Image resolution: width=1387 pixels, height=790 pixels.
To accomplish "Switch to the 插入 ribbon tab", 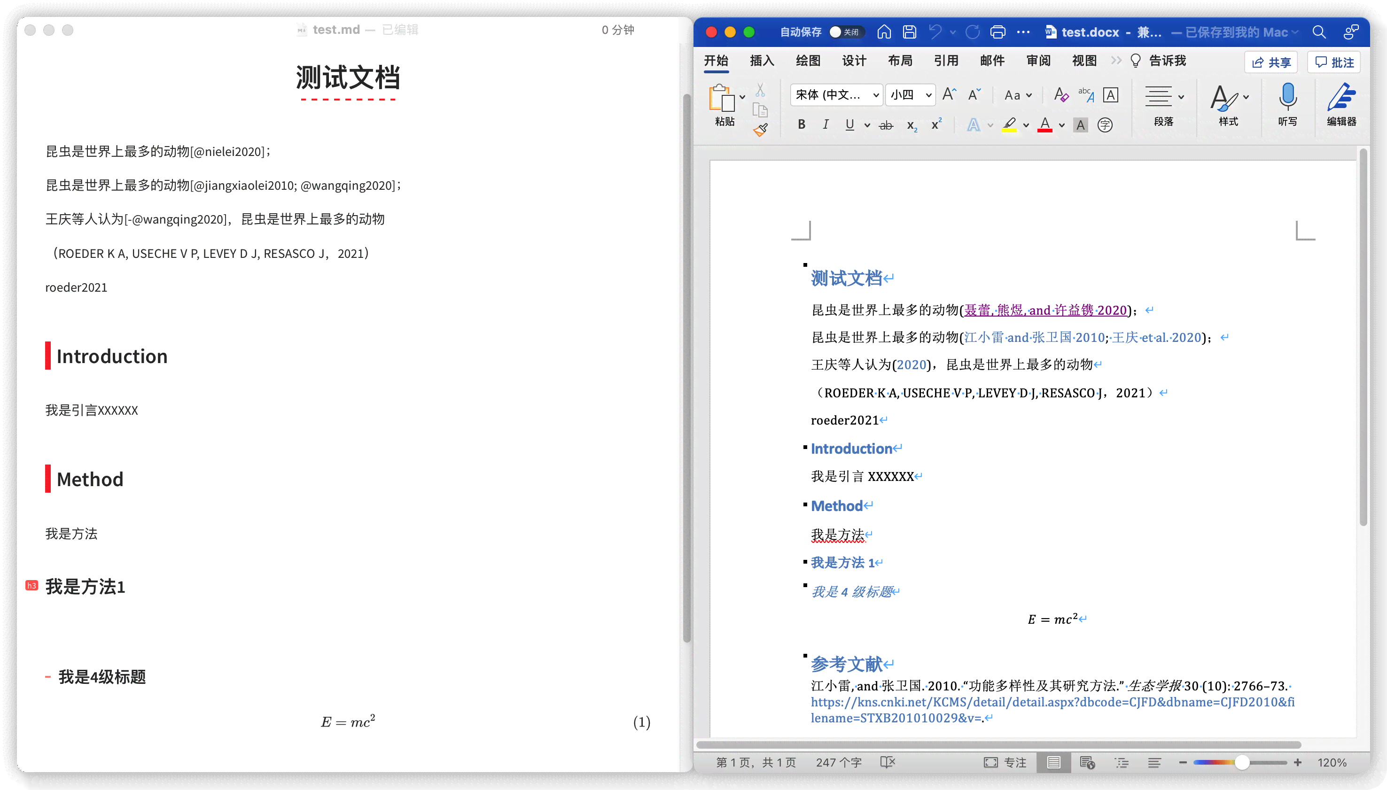I will click(x=762, y=61).
